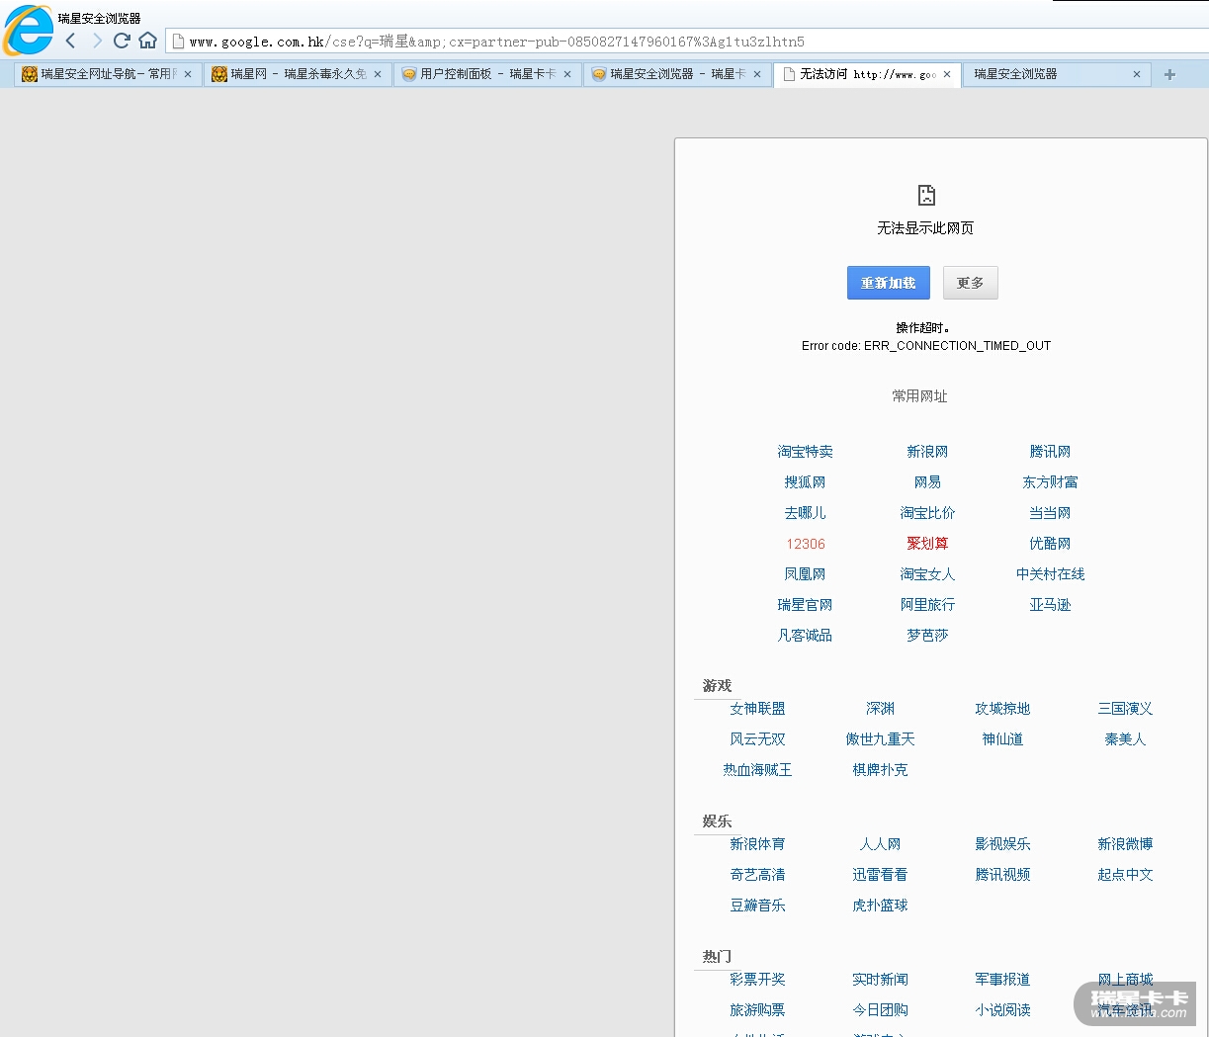Open the 当当网 link
The width and height of the screenshot is (1209, 1037).
pyautogui.click(x=1050, y=513)
